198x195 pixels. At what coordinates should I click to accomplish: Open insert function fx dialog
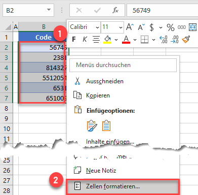[x=115, y=11]
